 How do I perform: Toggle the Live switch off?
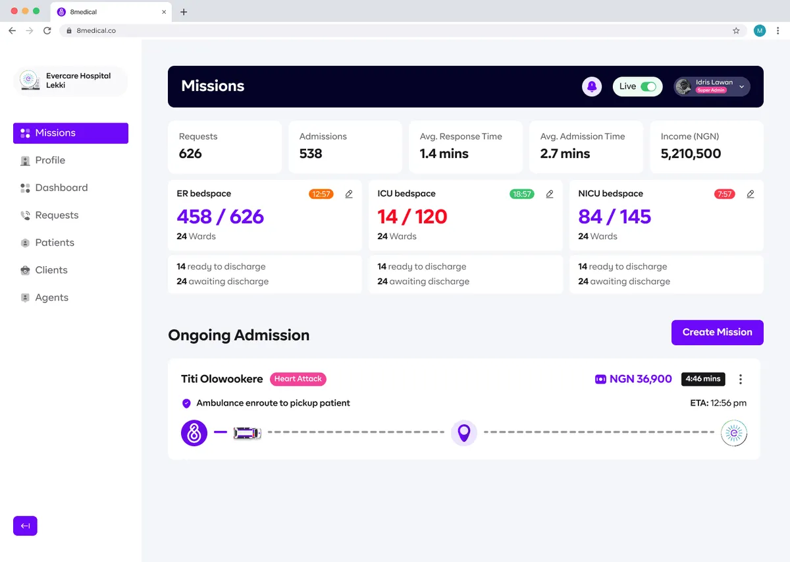648,86
